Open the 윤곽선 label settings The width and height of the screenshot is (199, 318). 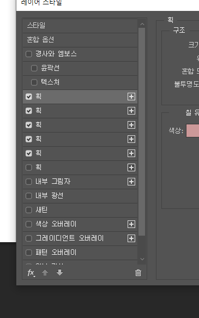[50, 68]
